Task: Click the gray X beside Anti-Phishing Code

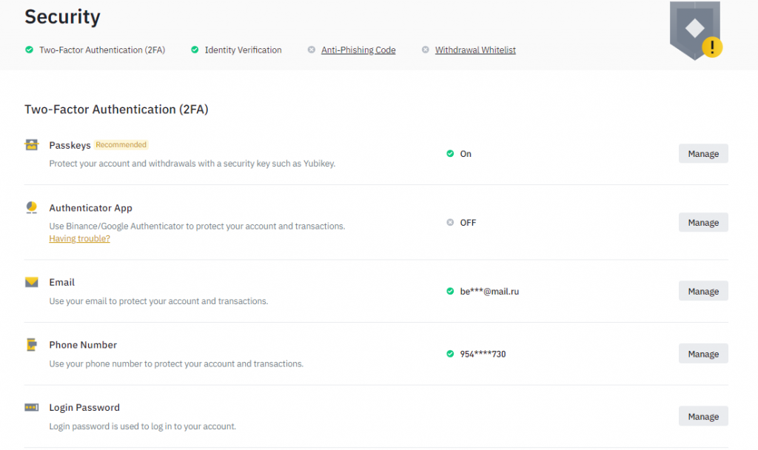Action: pos(312,50)
